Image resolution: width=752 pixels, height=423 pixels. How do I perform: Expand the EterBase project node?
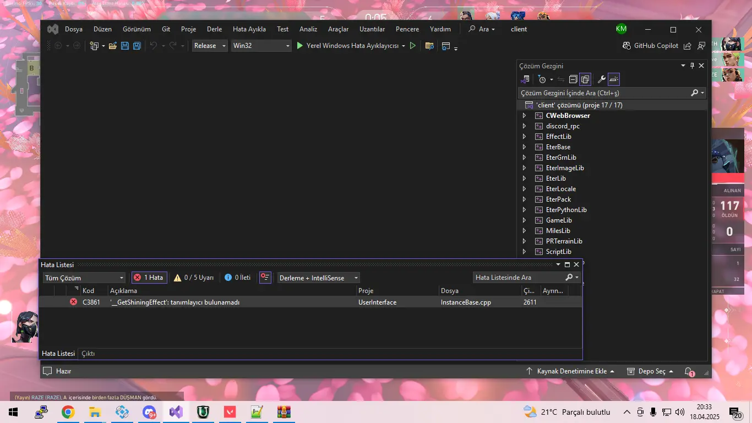tap(524, 147)
